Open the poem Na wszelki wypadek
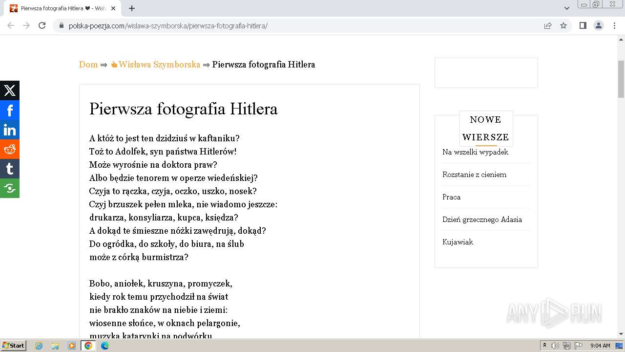Viewport: 625px width, 352px height. pos(475,152)
